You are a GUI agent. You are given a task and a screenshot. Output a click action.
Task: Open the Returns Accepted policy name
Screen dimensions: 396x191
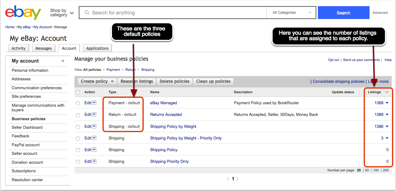(166, 114)
